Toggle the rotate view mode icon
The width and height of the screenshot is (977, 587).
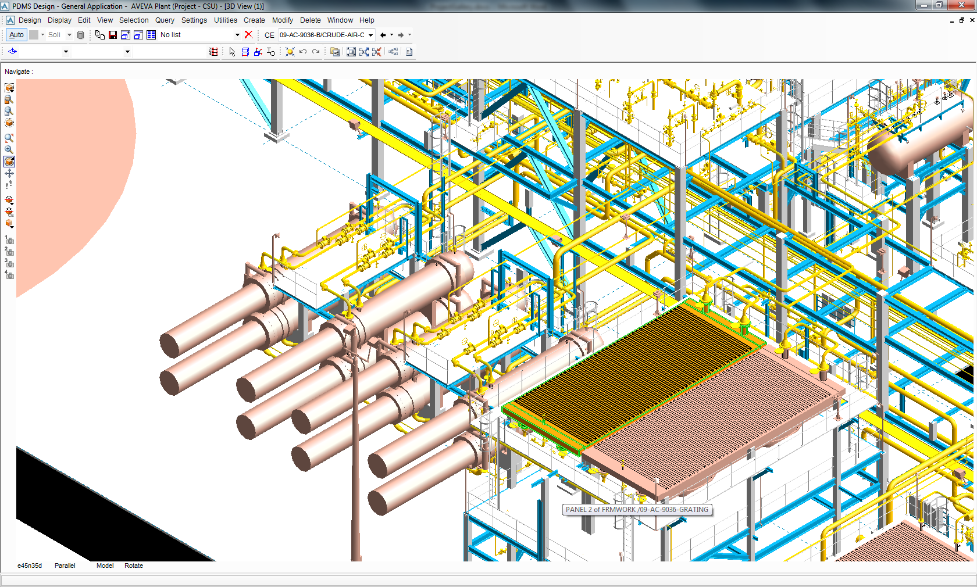pos(9,162)
